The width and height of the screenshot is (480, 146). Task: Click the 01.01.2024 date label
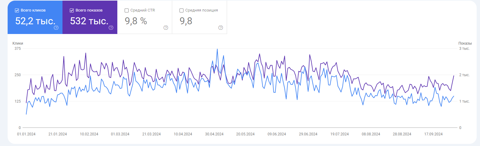26,134
